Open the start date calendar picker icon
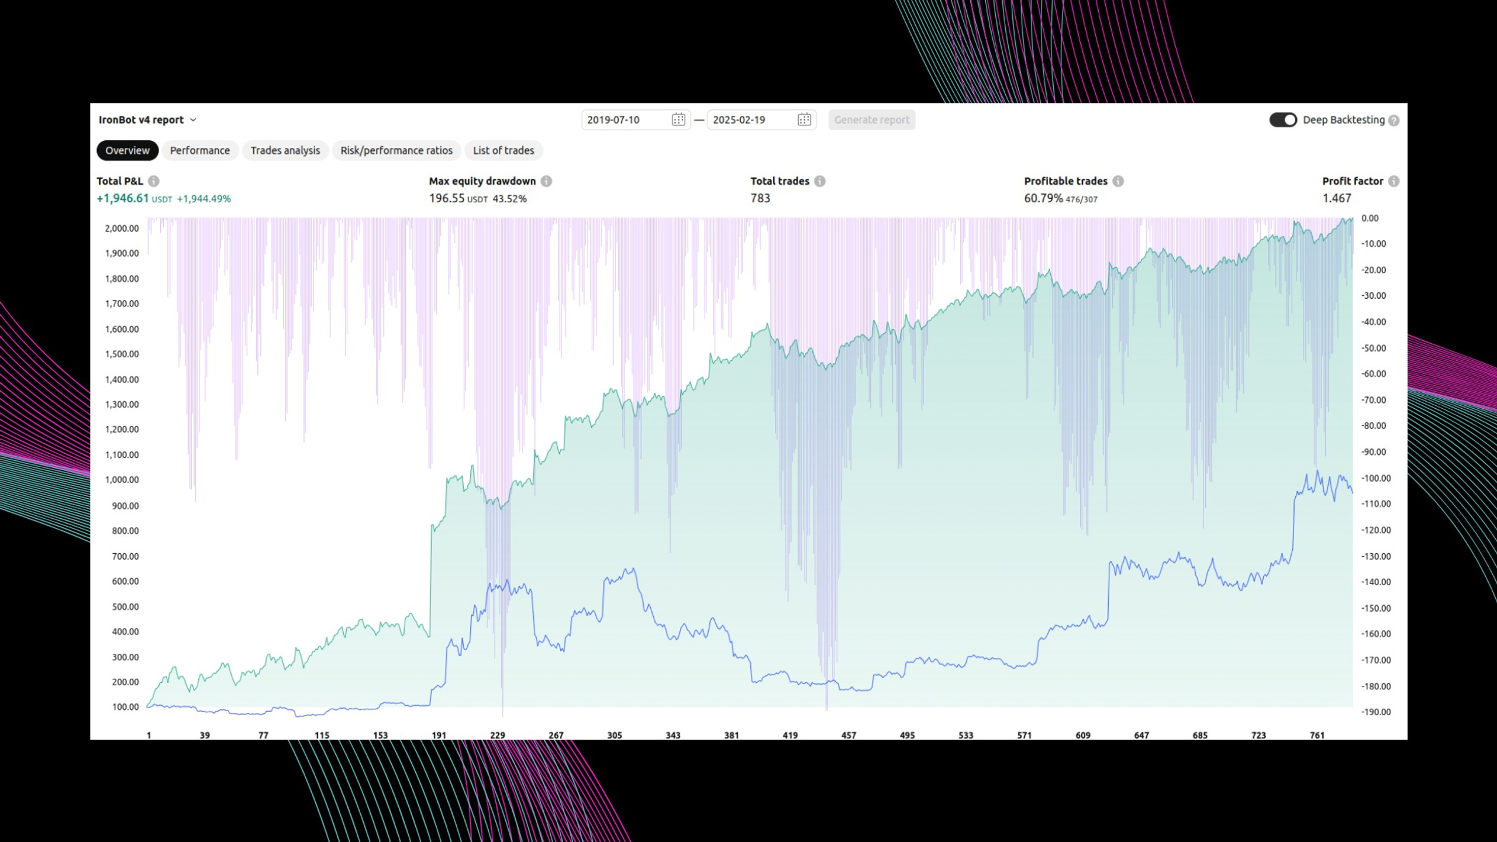The image size is (1497, 842). coord(678,120)
